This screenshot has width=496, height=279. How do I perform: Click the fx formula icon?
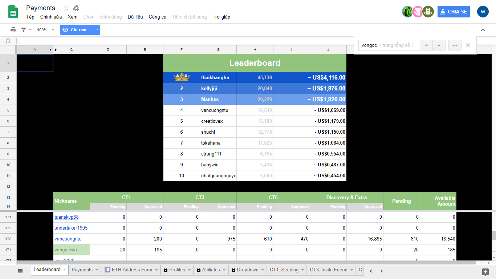point(8,41)
